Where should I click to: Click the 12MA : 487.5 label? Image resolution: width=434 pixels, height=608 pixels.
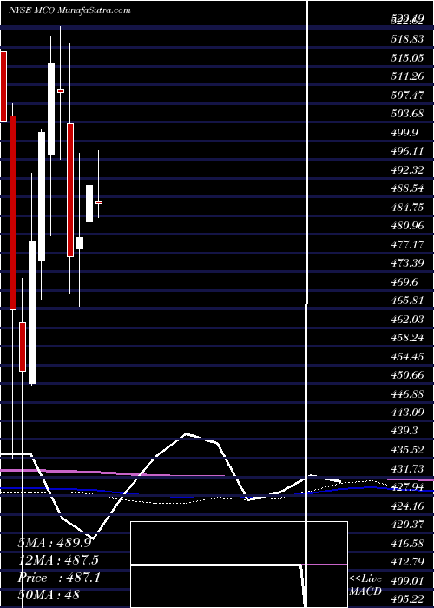[x=58, y=560]
